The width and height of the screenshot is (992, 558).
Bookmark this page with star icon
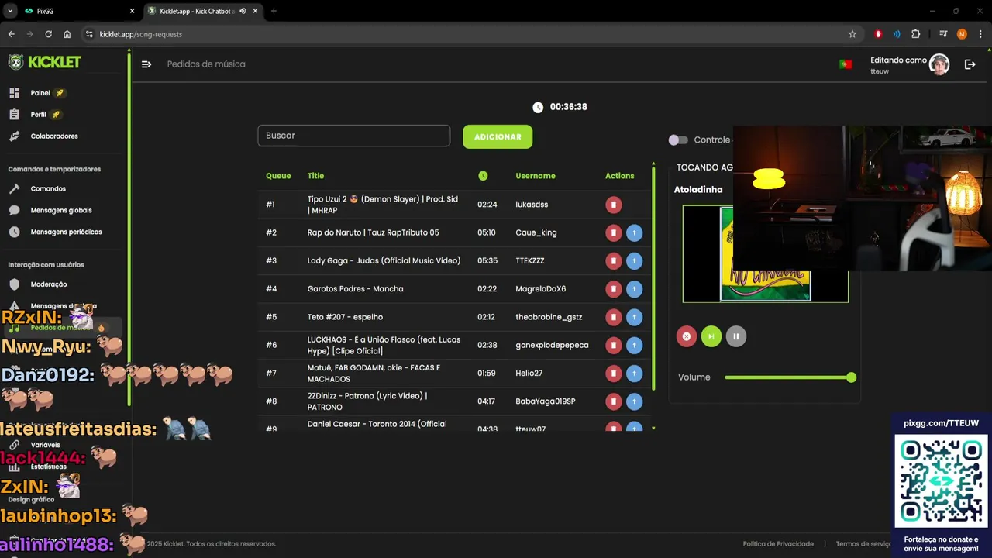[852, 34]
